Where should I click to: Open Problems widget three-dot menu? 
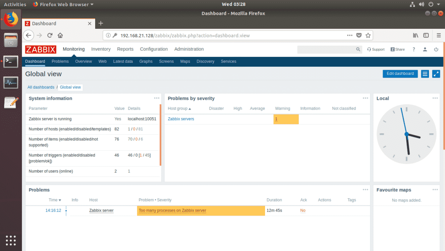pyautogui.click(x=365, y=189)
